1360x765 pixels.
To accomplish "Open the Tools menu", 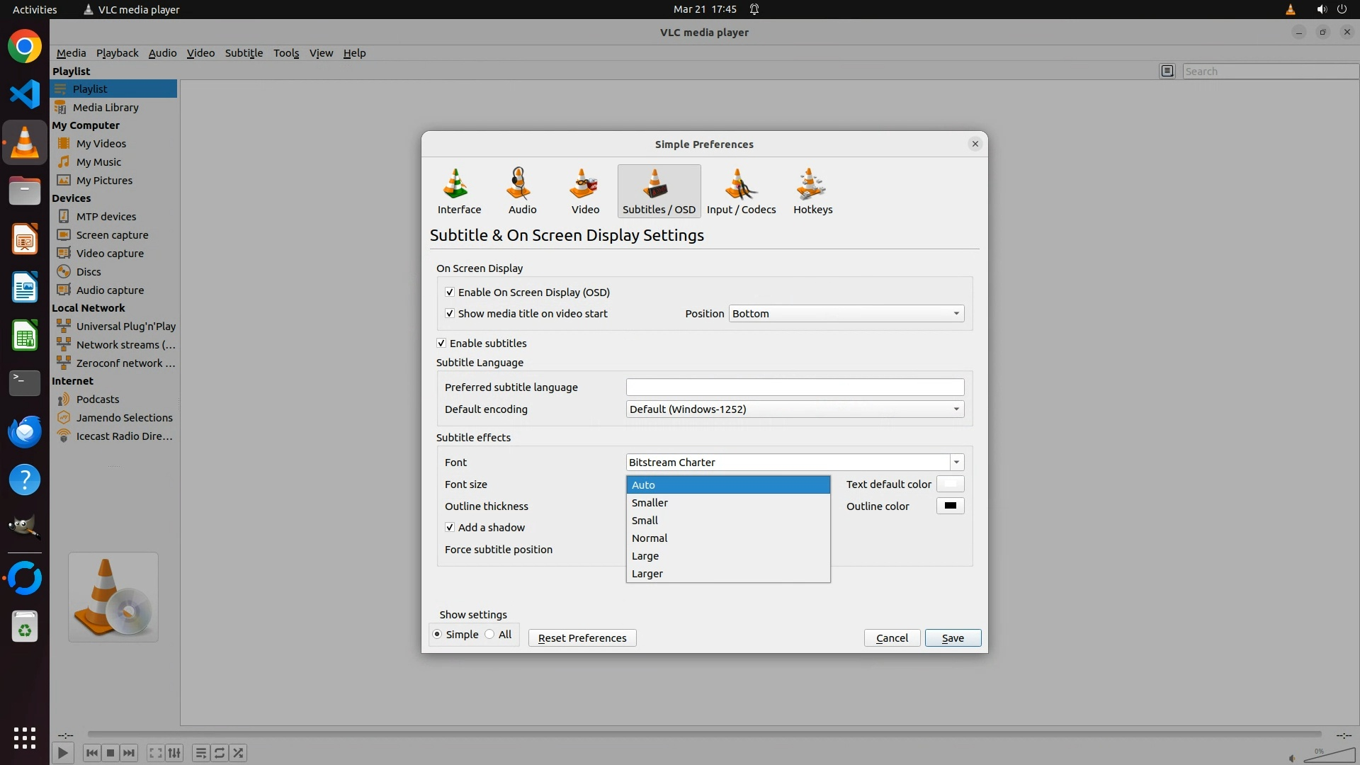I will pyautogui.click(x=286, y=53).
